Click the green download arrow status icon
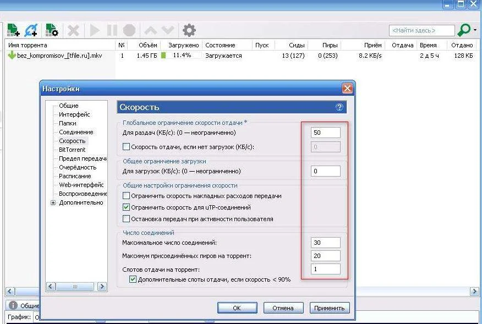Image resolution: width=482 pixels, height=324 pixels. pos(12,56)
